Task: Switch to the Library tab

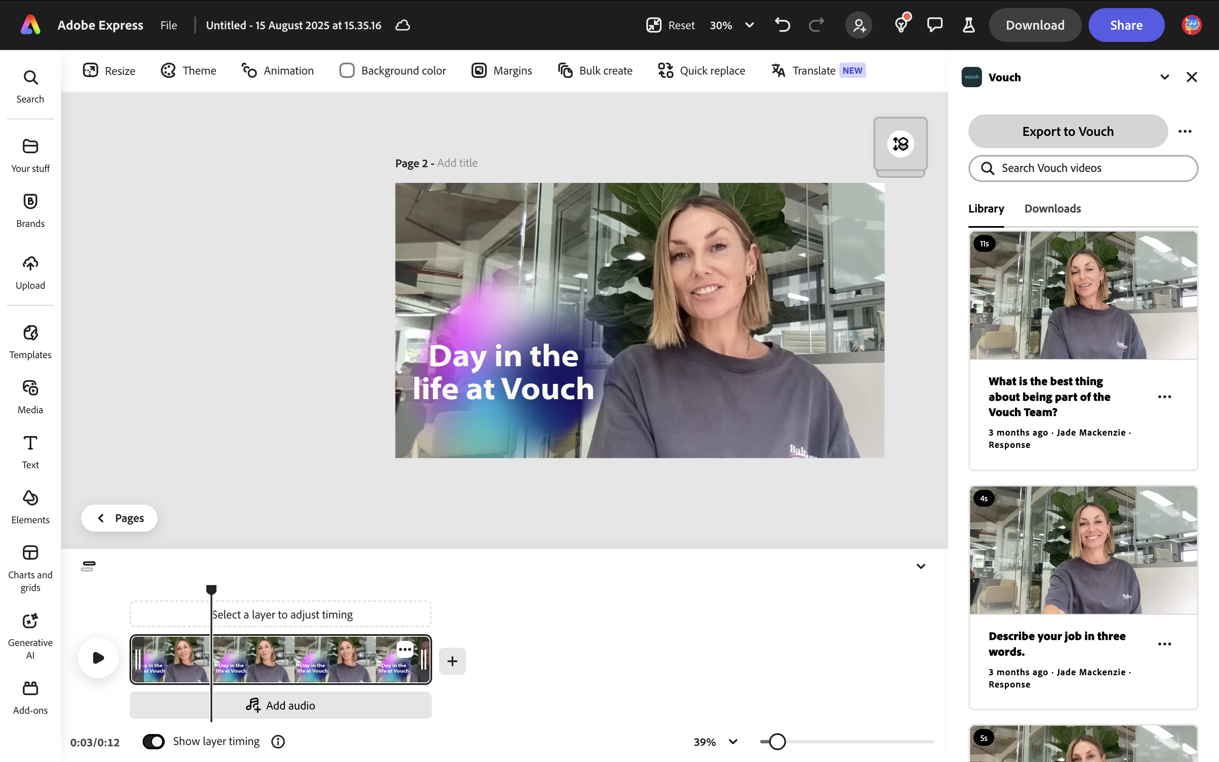Action: tap(986, 208)
